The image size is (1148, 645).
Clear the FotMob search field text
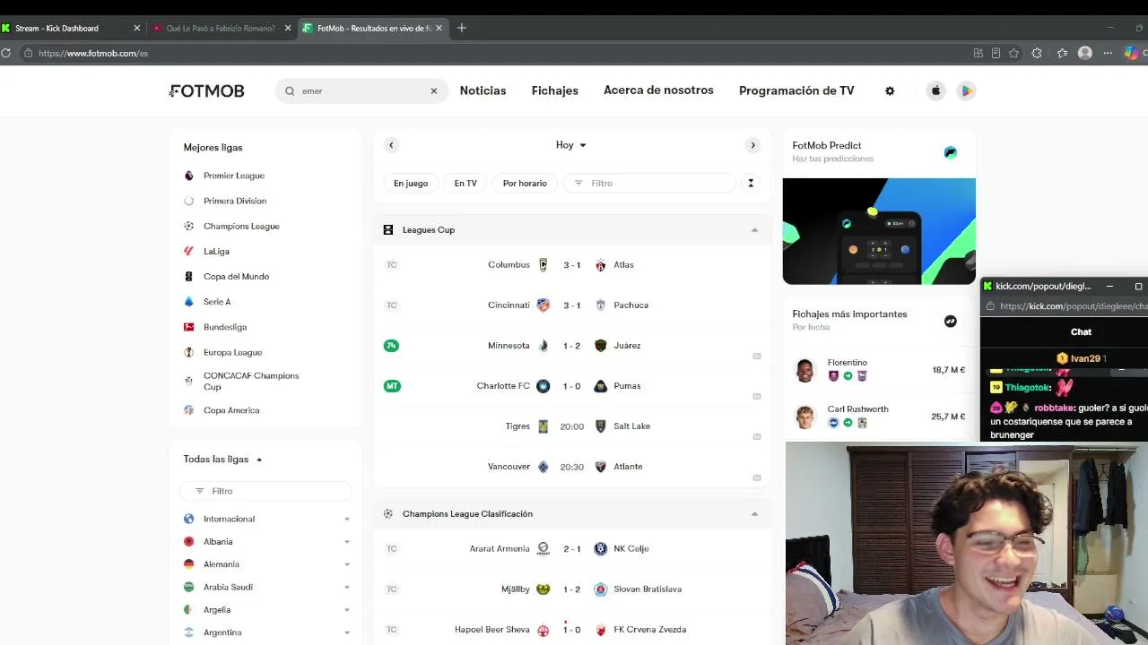[x=434, y=90]
